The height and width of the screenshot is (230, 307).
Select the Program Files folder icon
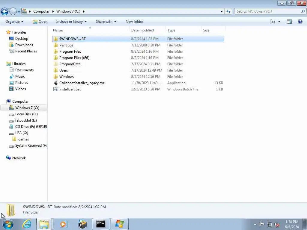pyautogui.click(x=56, y=52)
